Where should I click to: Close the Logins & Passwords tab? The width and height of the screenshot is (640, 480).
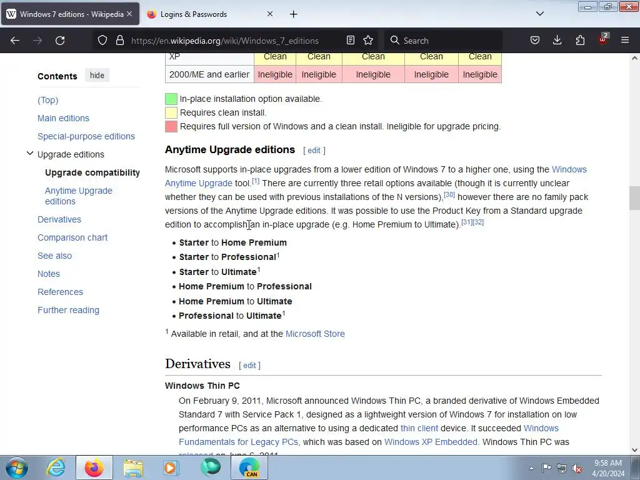click(x=270, y=14)
